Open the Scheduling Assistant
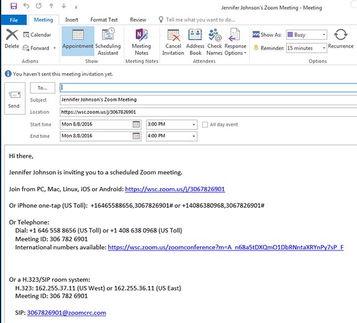Image resolution: width=357 pixels, height=323 pixels. 108,41
